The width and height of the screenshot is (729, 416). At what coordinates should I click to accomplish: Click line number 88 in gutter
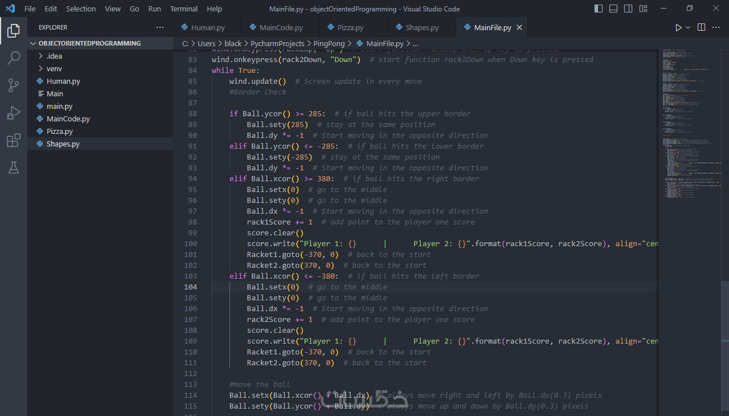click(x=193, y=114)
